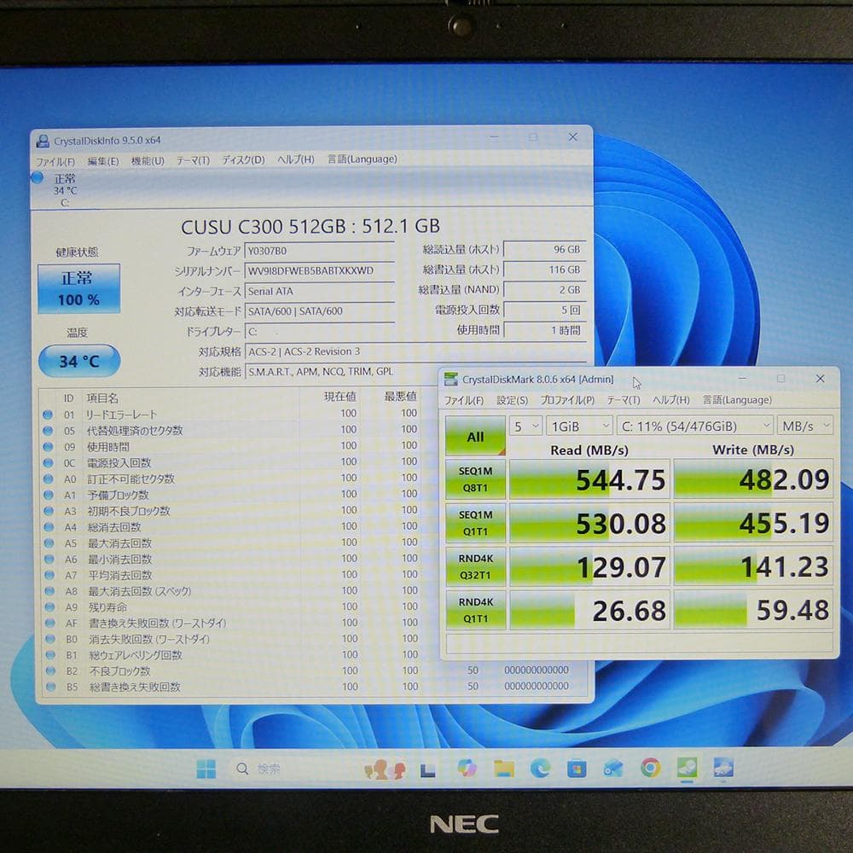The width and height of the screenshot is (853, 853).
Task: Run the RND4K Q32T1 test
Action: pos(475,566)
